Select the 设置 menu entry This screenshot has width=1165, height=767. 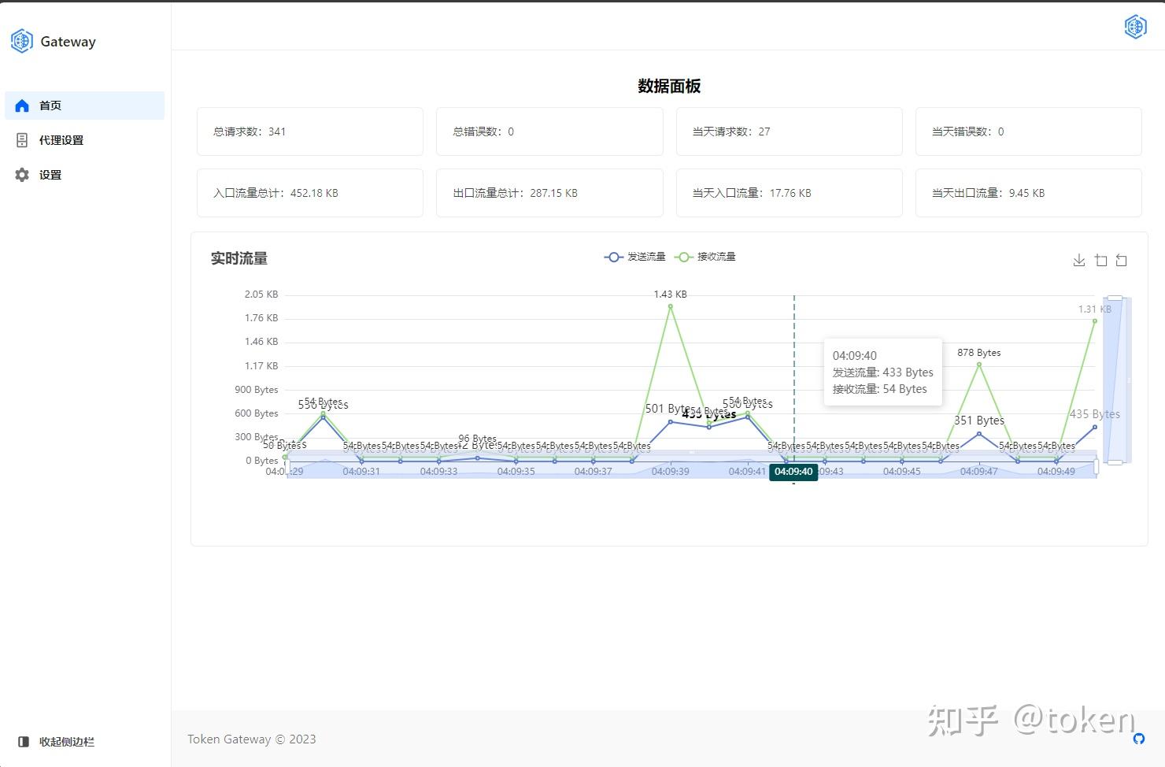coord(50,175)
